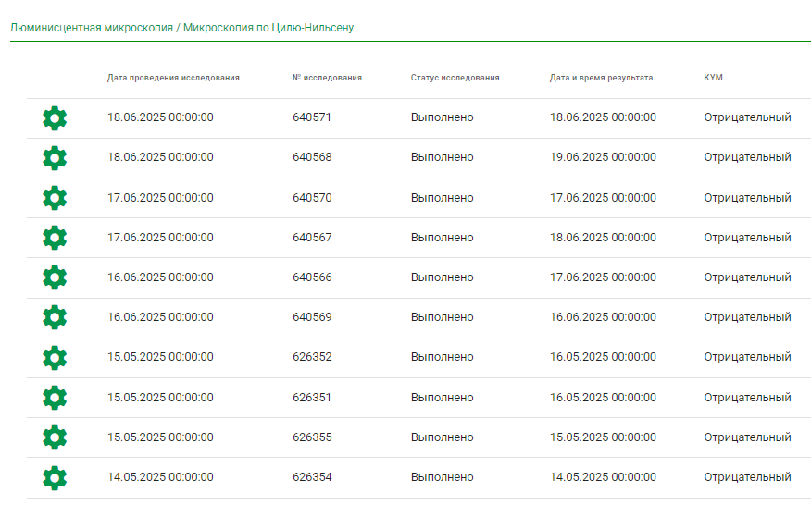
Task: Click 'Выполнено' status of study 640571
Action: coord(443,117)
